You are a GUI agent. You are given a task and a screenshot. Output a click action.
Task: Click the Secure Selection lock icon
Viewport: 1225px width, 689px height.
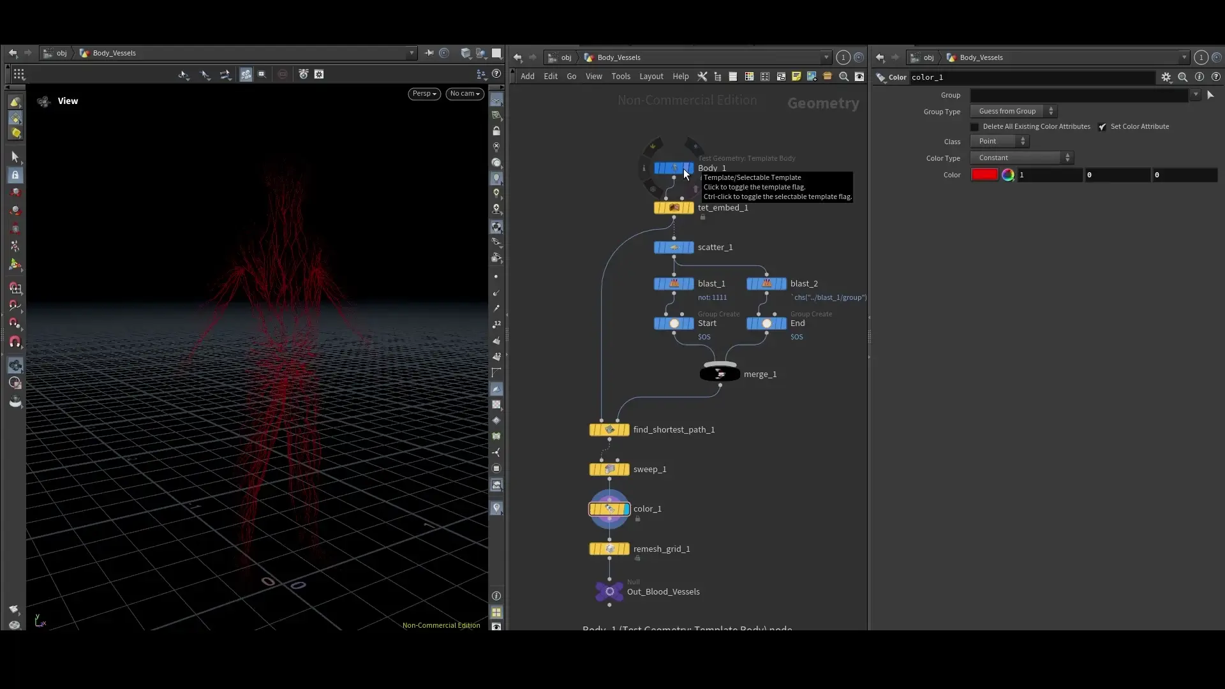tap(15, 175)
